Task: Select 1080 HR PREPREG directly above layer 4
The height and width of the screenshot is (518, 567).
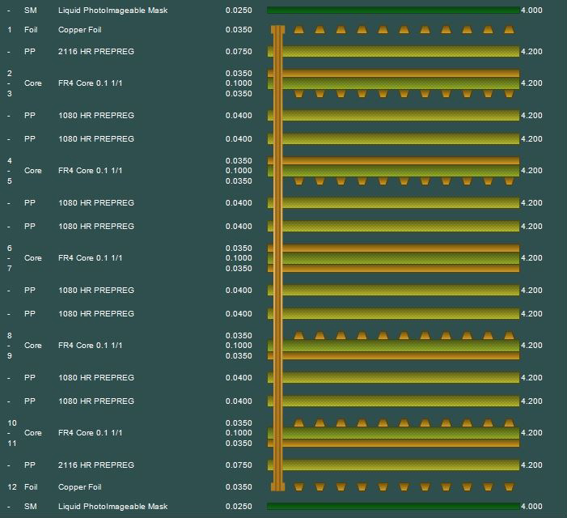Action: pos(96,139)
